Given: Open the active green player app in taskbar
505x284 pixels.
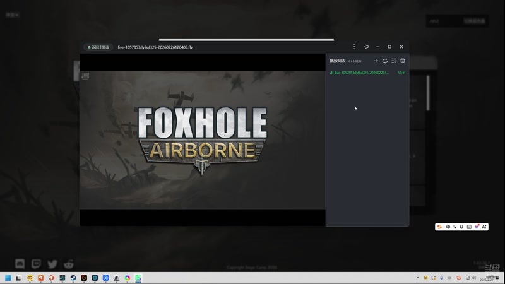Looking at the screenshot, I should point(138,278).
